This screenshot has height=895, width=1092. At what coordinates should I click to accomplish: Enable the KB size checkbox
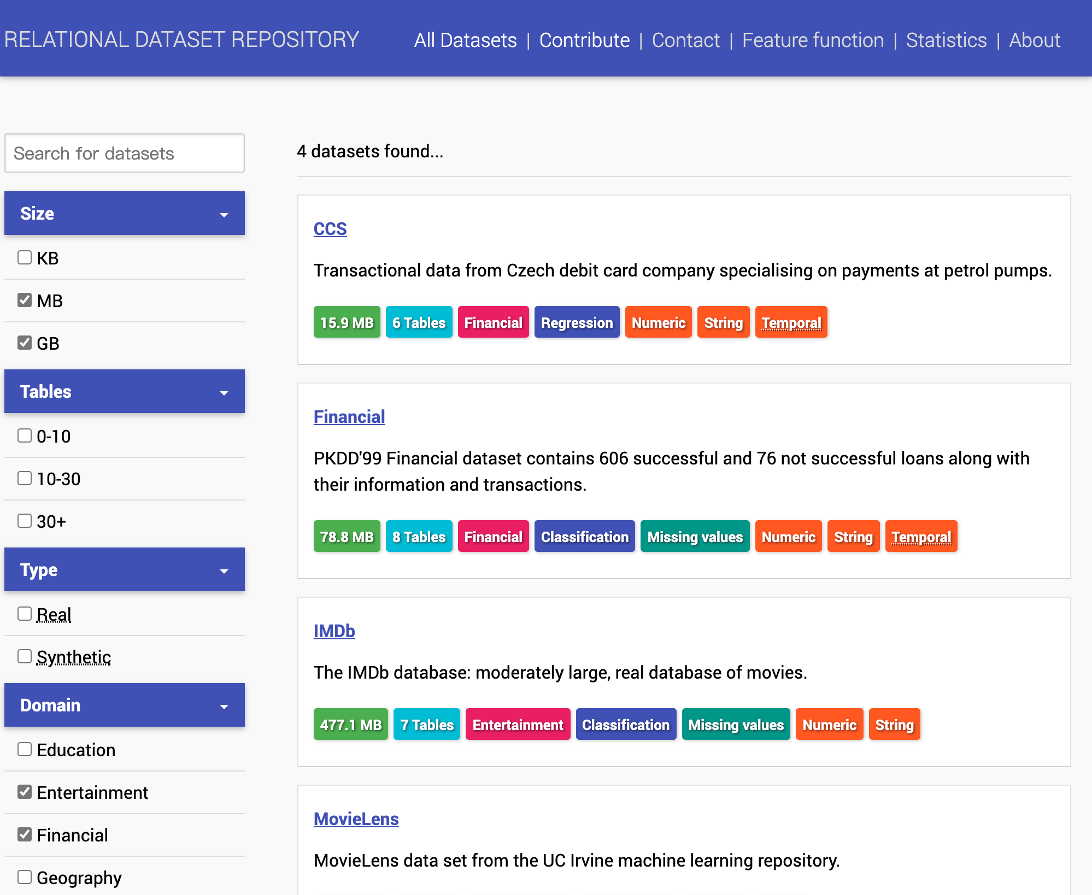pyautogui.click(x=25, y=257)
